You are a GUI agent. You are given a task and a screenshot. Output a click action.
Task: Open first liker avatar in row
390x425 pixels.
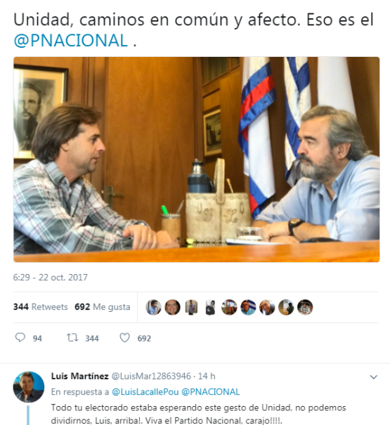(x=153, y=307)
